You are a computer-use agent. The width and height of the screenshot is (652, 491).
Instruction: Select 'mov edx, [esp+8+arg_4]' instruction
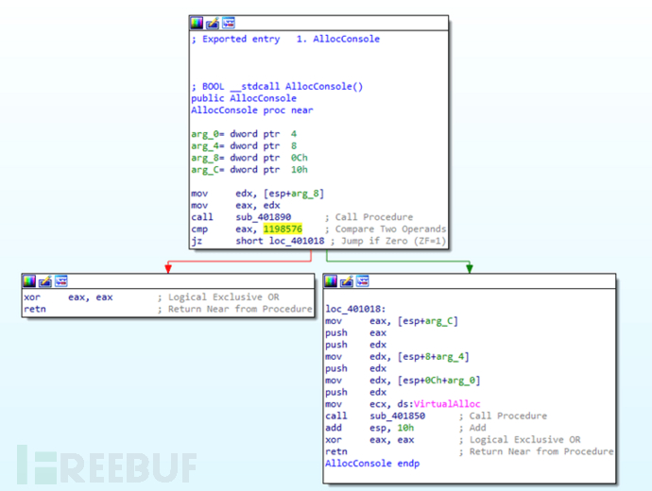[x=397, y=356]
